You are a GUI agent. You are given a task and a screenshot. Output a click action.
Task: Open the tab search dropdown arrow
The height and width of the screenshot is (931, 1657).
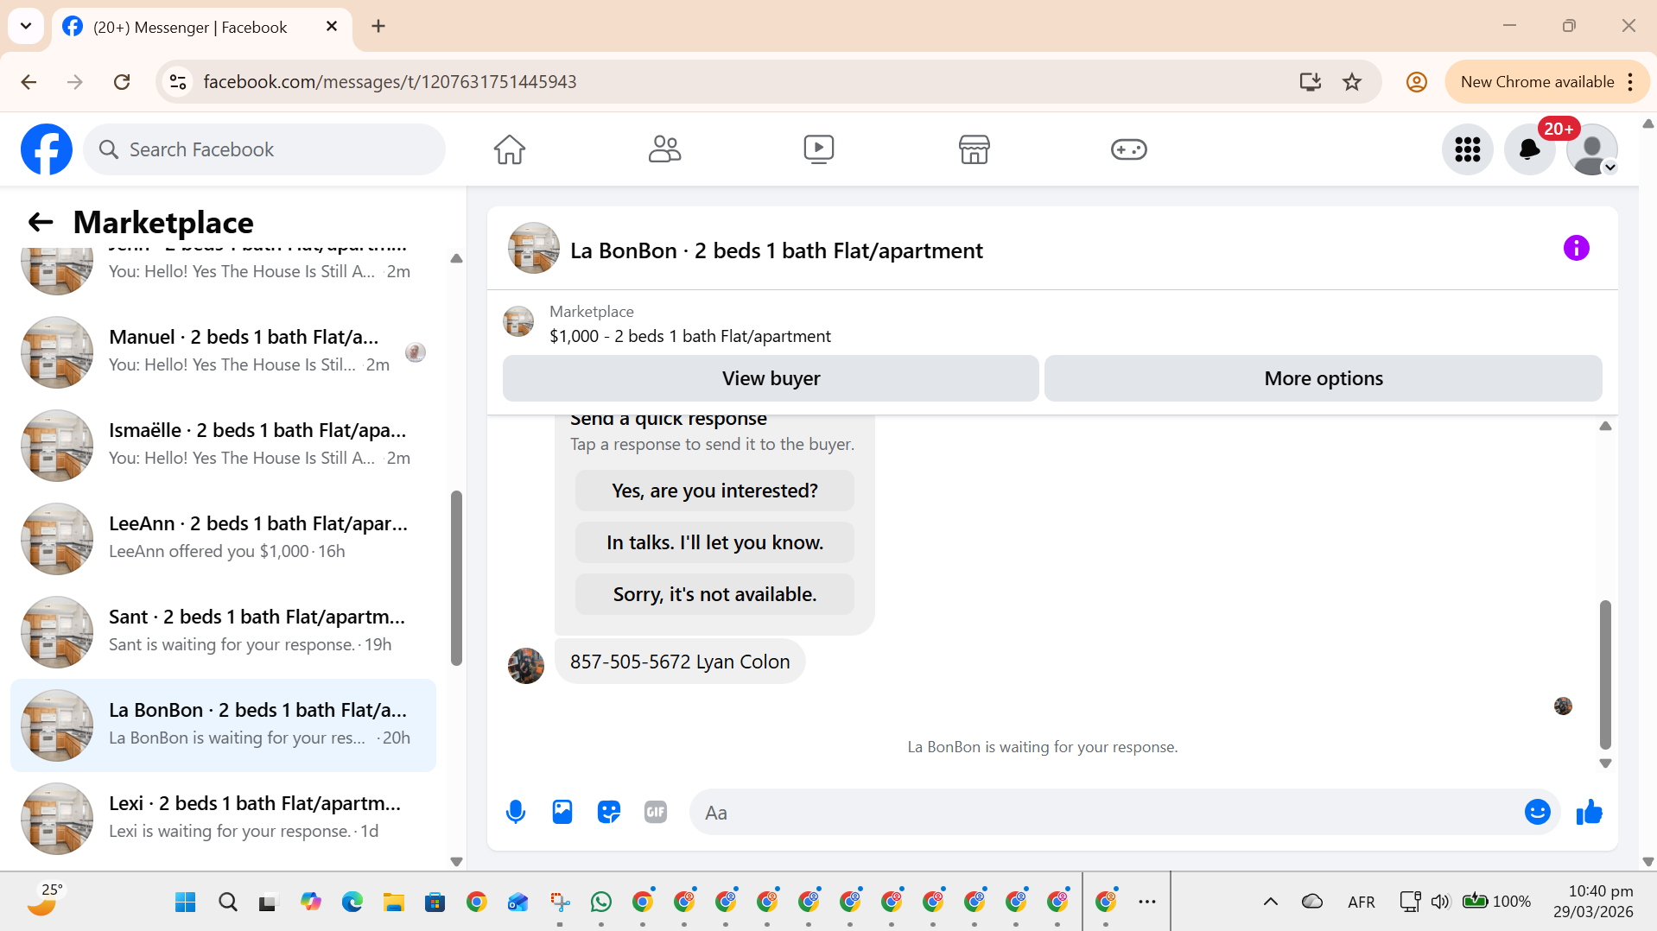(26, 26)
